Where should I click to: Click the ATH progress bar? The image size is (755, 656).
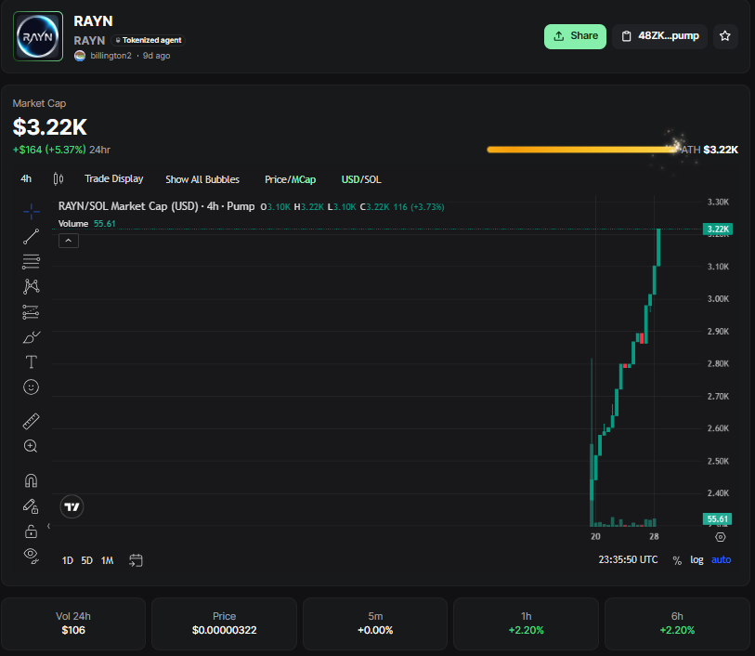pos(582,150)
